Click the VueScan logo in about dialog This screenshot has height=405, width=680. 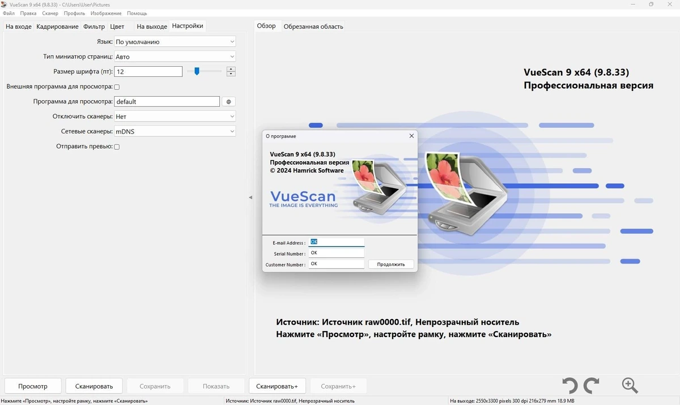[303, 199]
